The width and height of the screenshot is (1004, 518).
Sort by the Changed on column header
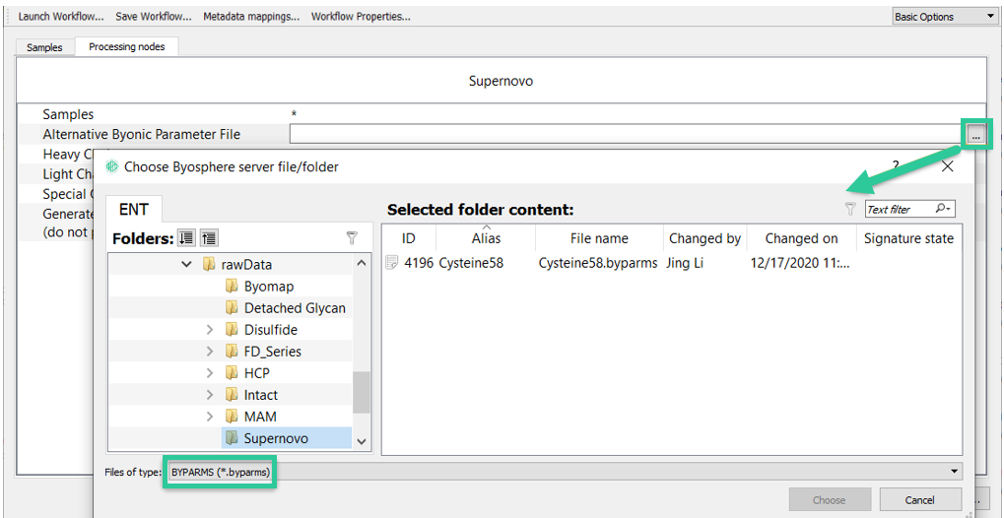tap(801, 239)
